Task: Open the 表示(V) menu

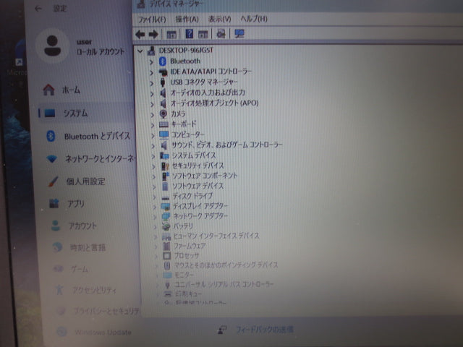Action: point(220,20)
